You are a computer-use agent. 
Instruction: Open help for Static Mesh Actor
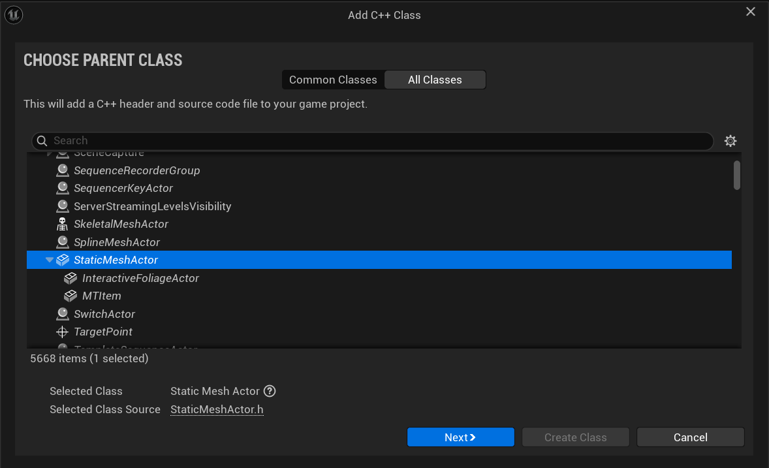click(x=270, y=391)
